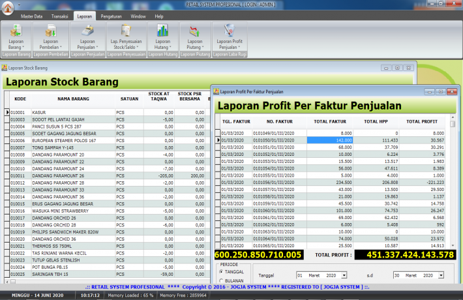The width and height of the screenshot is (463, 300).
Task: Sort by TOTAL PROFIT column header
Action: pos(422,122)
